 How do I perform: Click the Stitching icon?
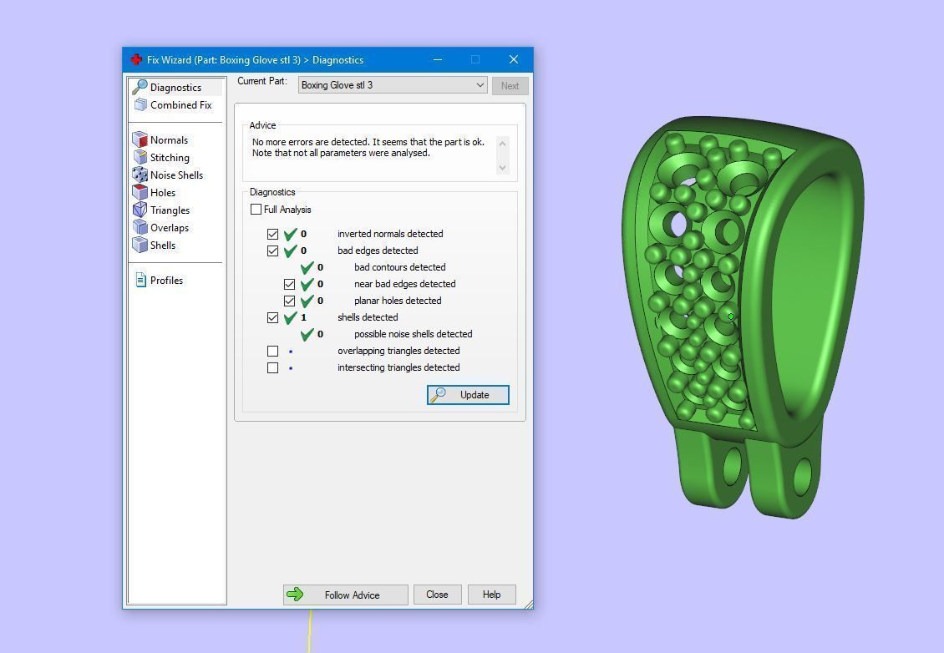(x=140, y=157)
